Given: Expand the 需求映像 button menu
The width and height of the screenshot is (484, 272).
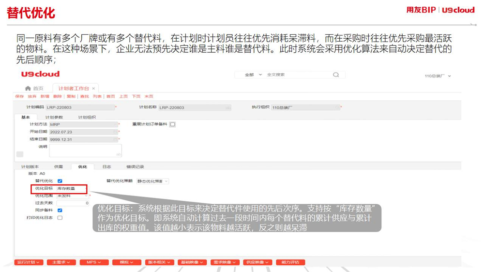Looking at the screenshot, I should 225,262.
